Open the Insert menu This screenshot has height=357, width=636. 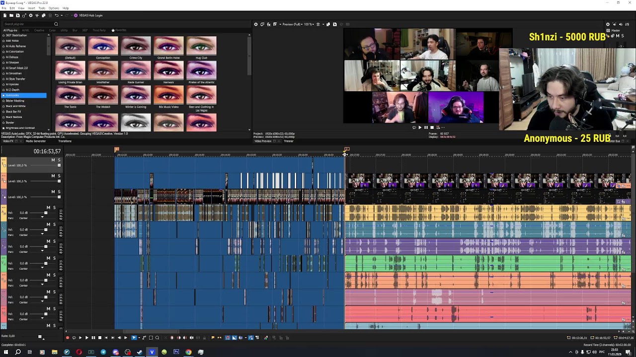(x=31, y=8)
